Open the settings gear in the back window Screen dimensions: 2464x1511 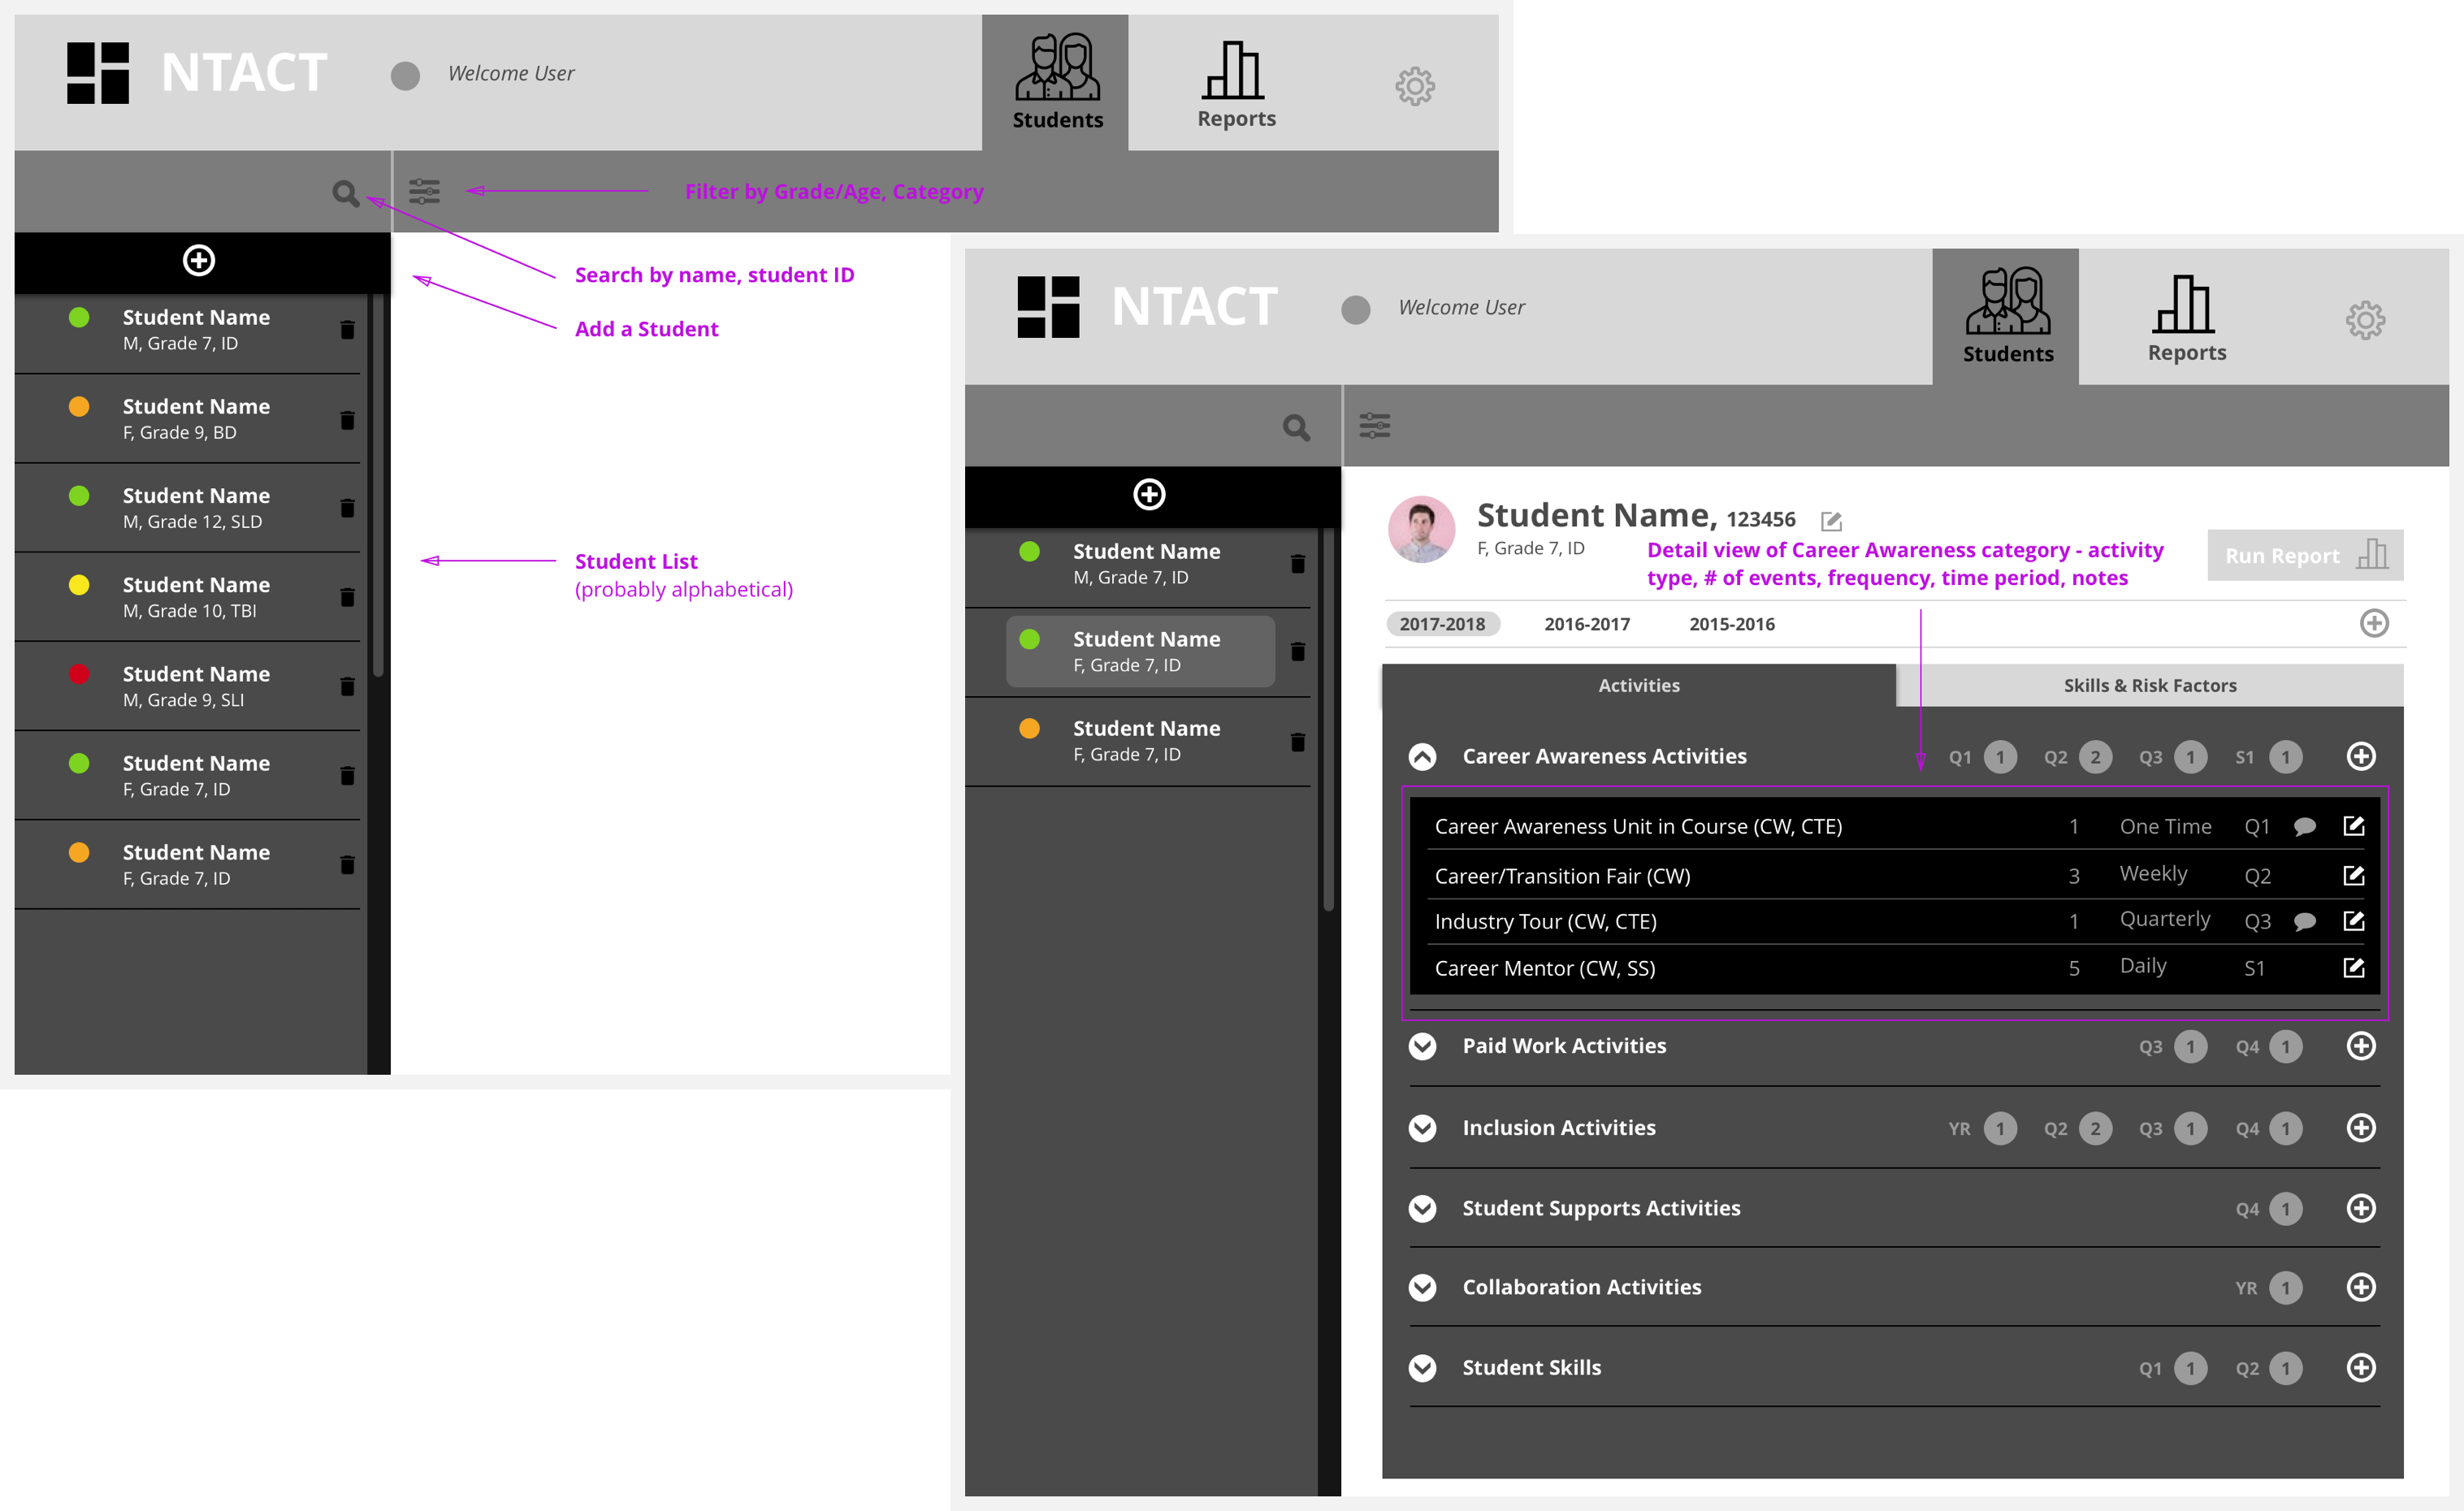point(1415,86)
